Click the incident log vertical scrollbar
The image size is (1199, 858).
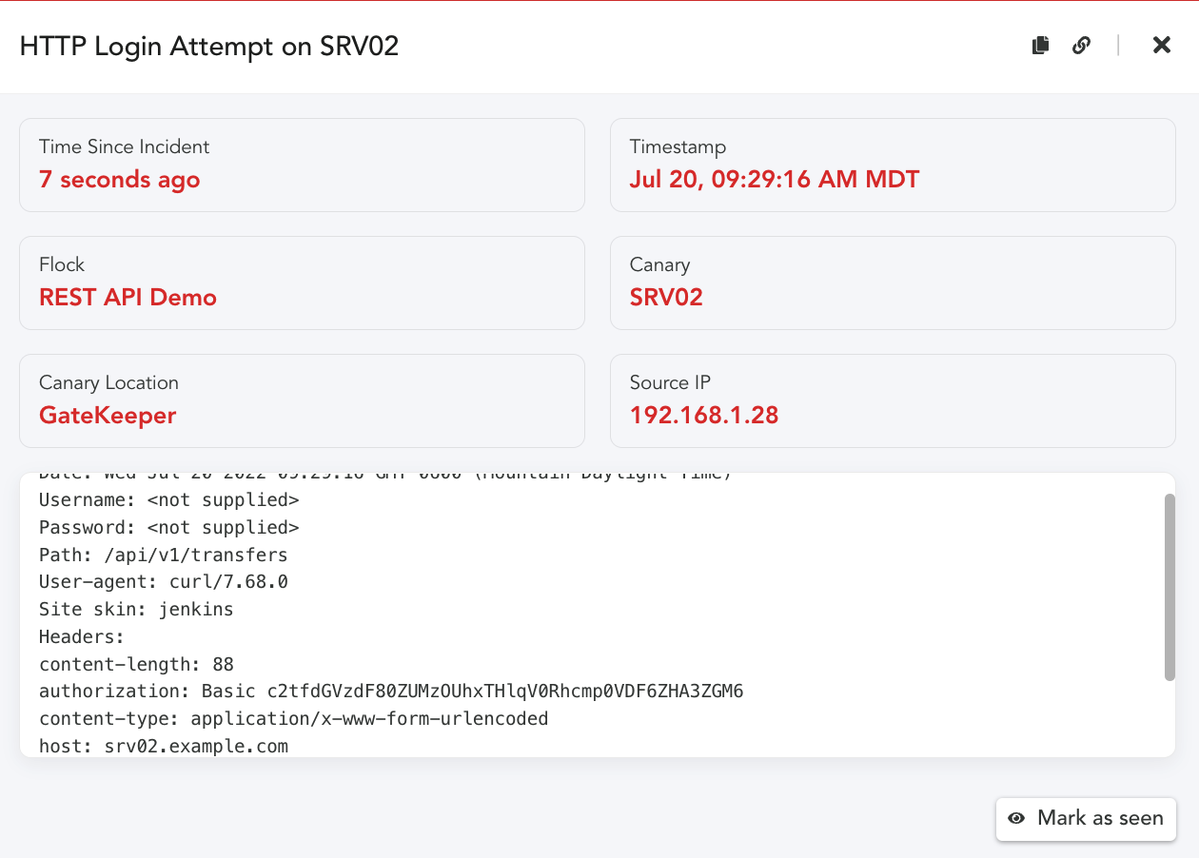tap(1170, 587)
